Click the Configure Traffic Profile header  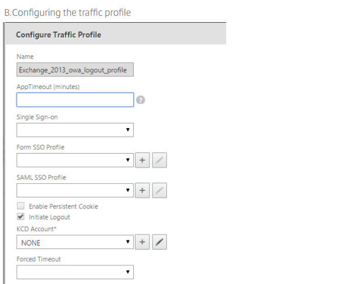point(58,35)
